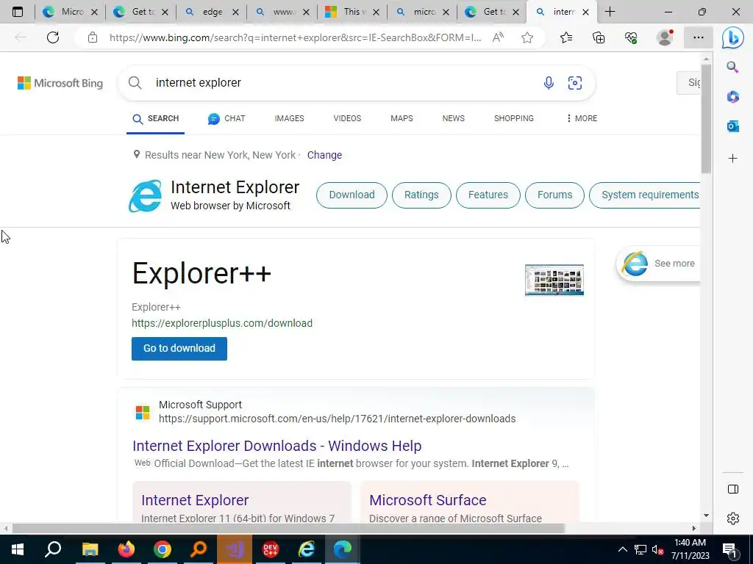Screen dimensions: 753x564
Task: Refresh the page with reload icon
Action: coord(53,37)
